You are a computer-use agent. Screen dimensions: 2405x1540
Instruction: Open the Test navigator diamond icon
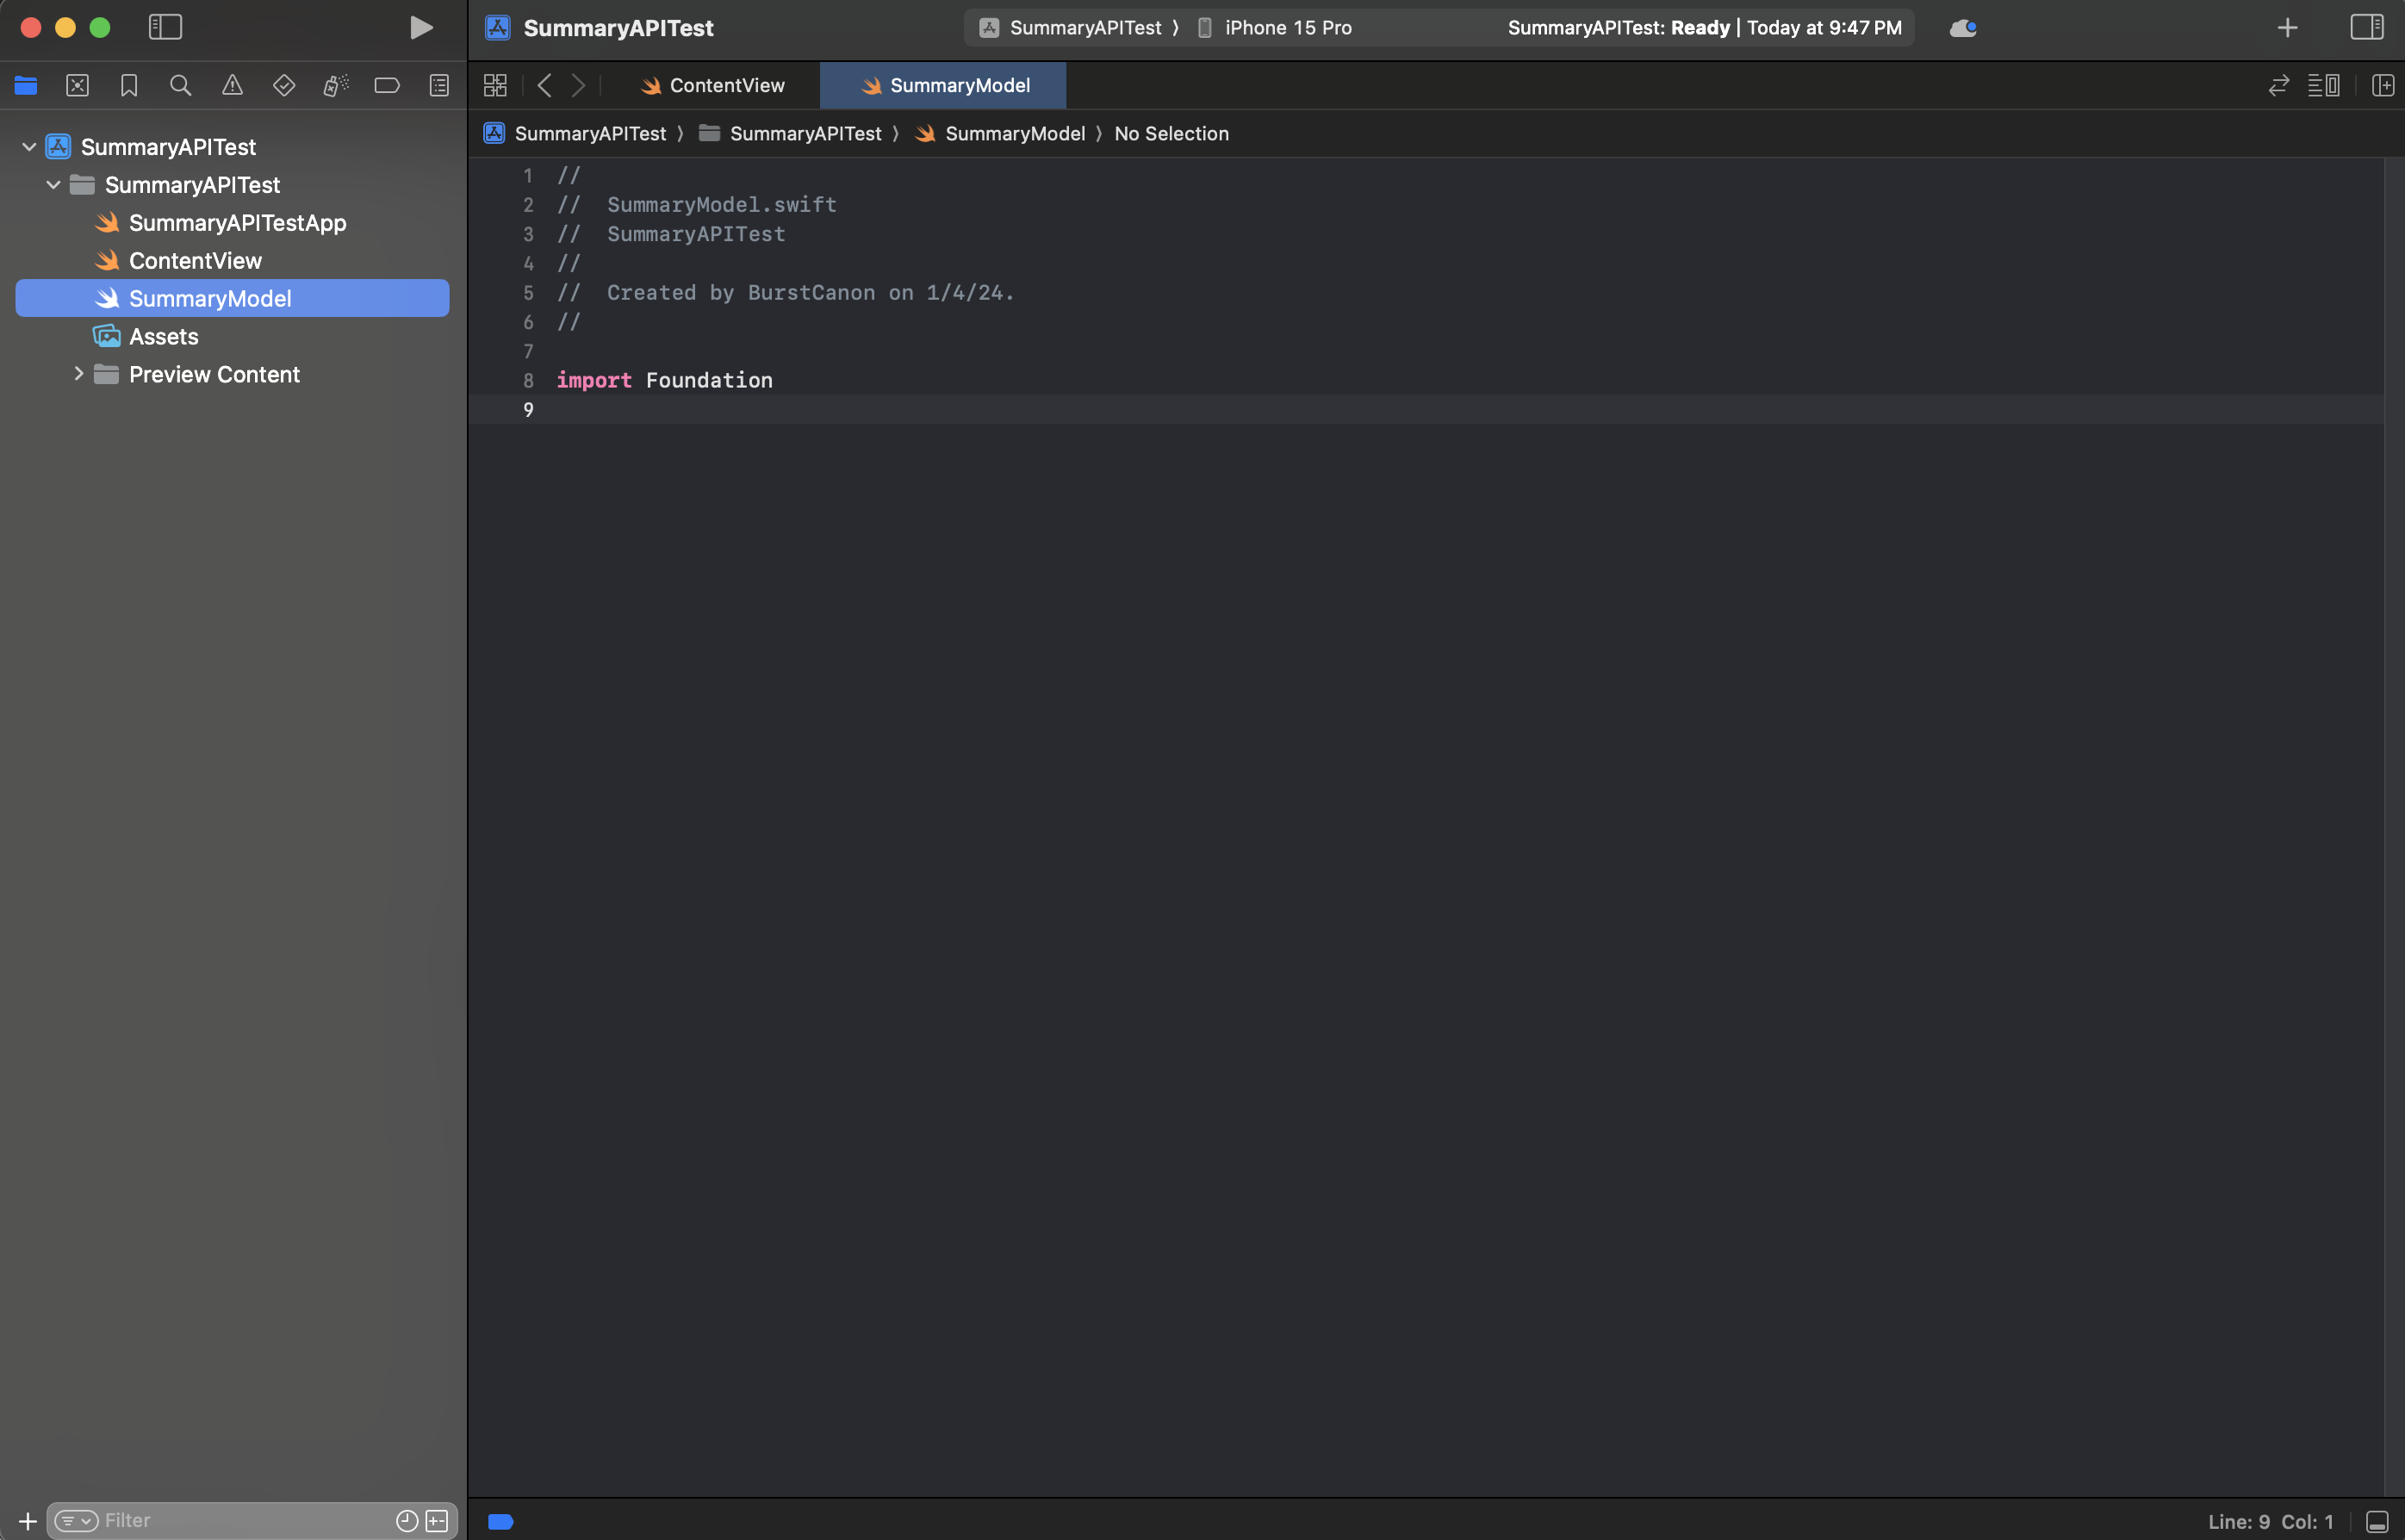click(284, 85)
